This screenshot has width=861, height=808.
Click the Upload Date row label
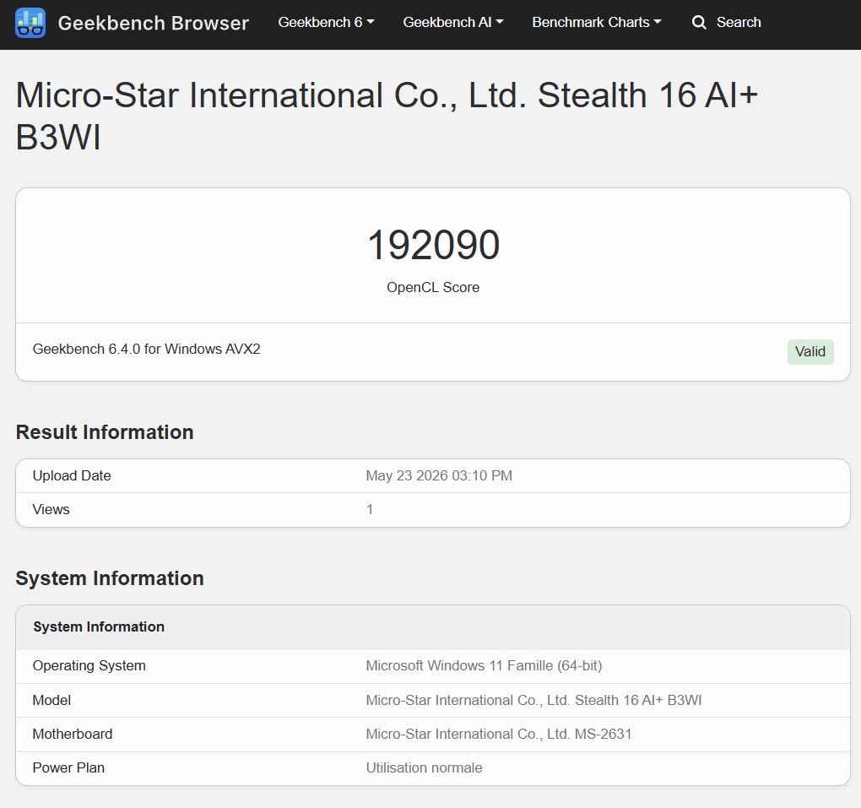pos(72,475)
